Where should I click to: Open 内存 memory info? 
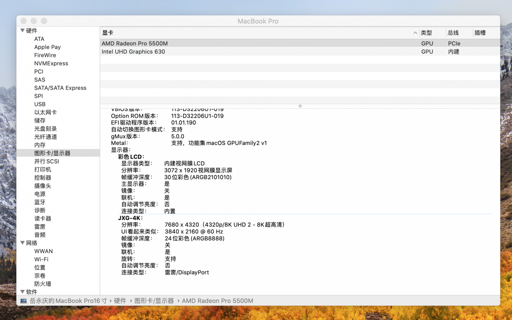(40, 145)
